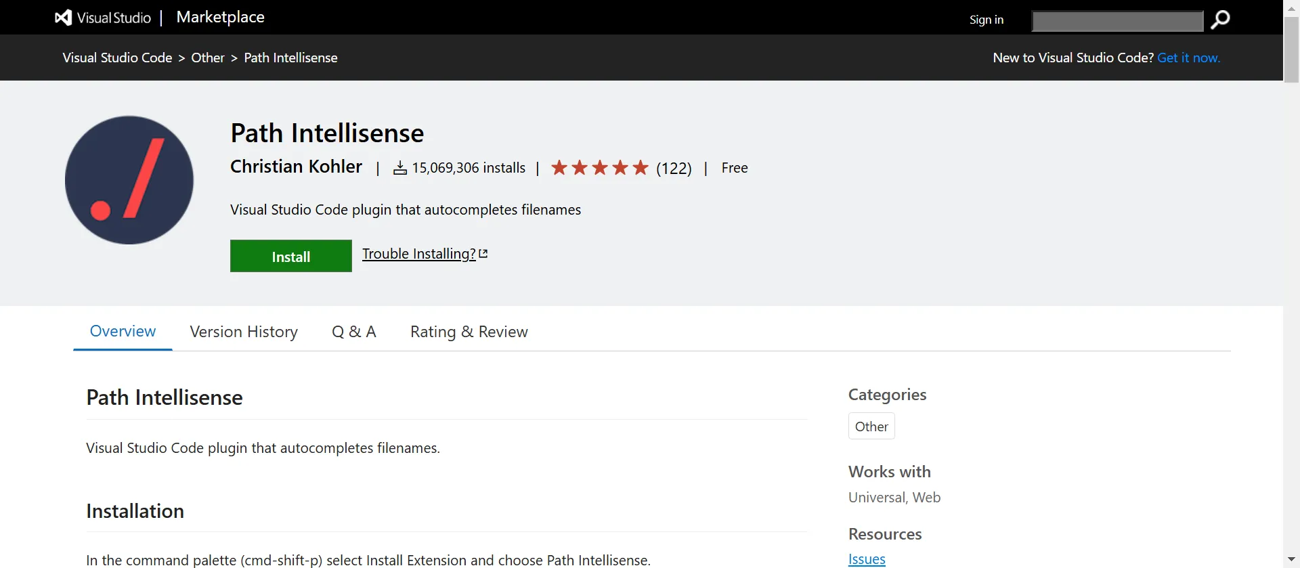Click the Other category tag
The image size is (1300, 568).
pyautogui.click(x=871, y=427)
